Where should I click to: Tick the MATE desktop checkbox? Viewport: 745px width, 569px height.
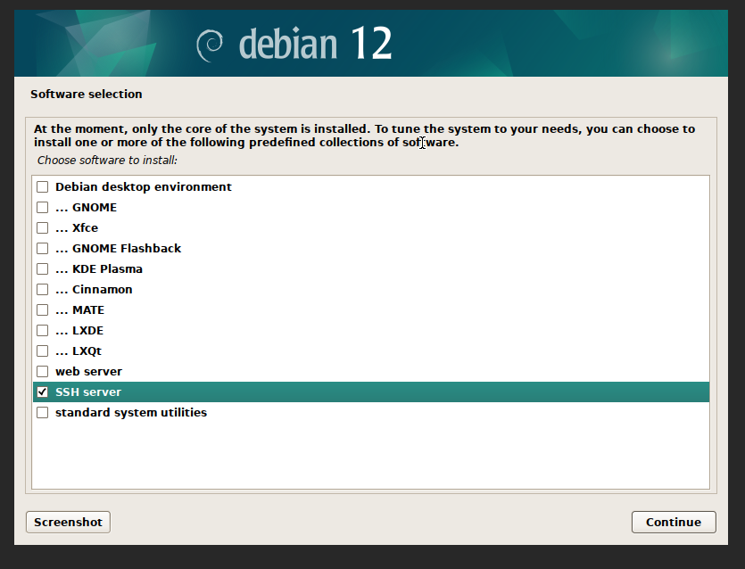tap(42, 310)
